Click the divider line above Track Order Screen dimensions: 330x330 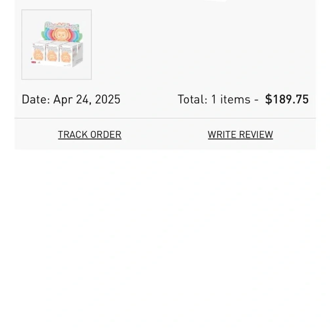click(x=165, y=118)
